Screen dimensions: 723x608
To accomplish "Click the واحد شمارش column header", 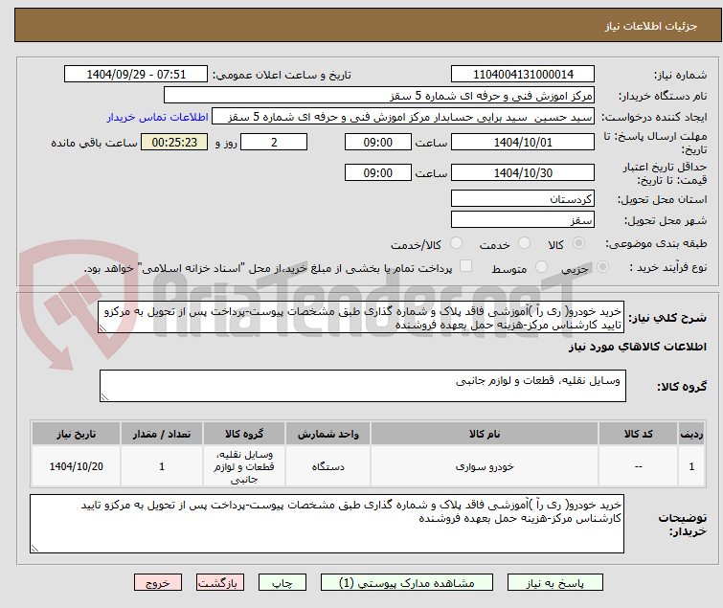I will 328,434.
